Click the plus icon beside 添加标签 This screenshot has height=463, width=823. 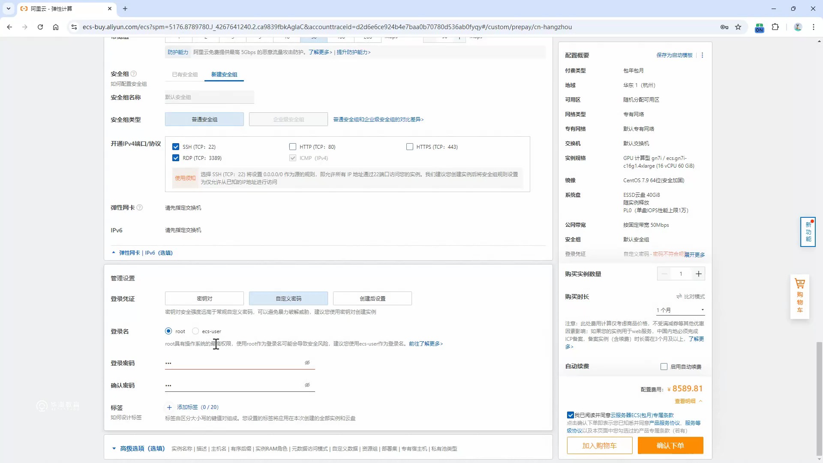coord(169,407)
